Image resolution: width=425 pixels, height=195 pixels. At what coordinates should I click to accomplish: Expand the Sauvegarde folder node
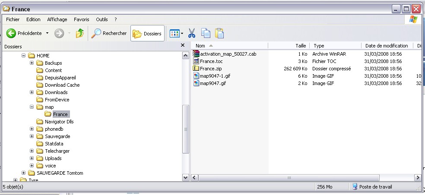pos(32,136)
